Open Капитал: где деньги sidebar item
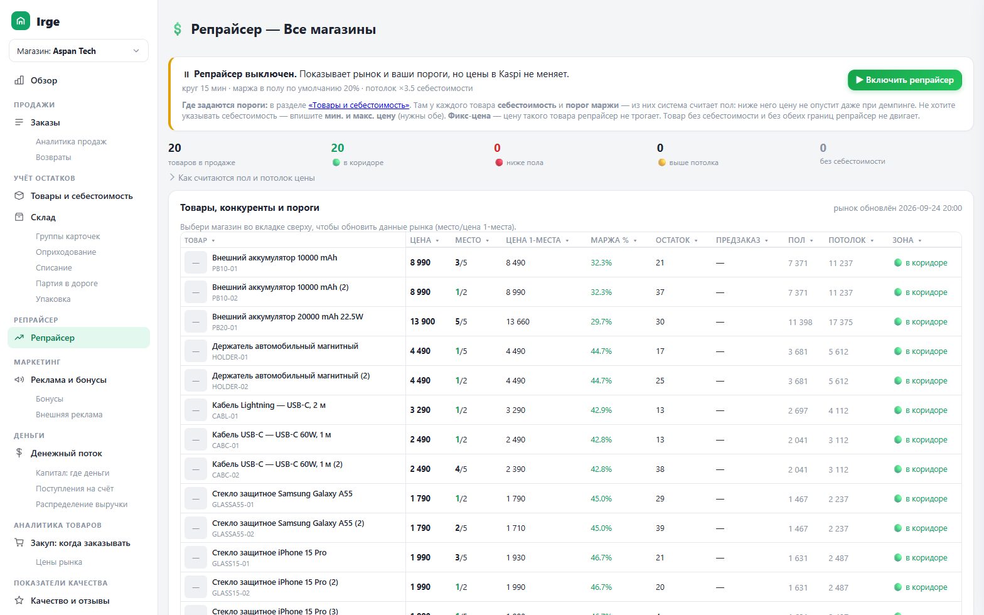Viewport: 984px width, 615px height. 72,473
